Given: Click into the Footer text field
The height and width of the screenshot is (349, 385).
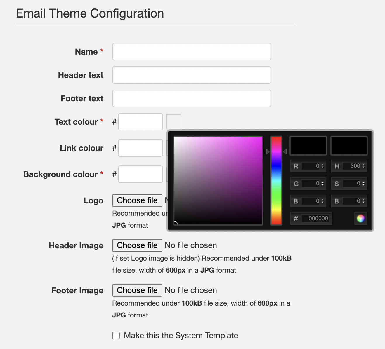Looking at the screenshot, I should pos(192,98).
